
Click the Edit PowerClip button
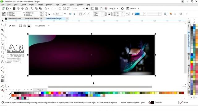pos(12,26)
